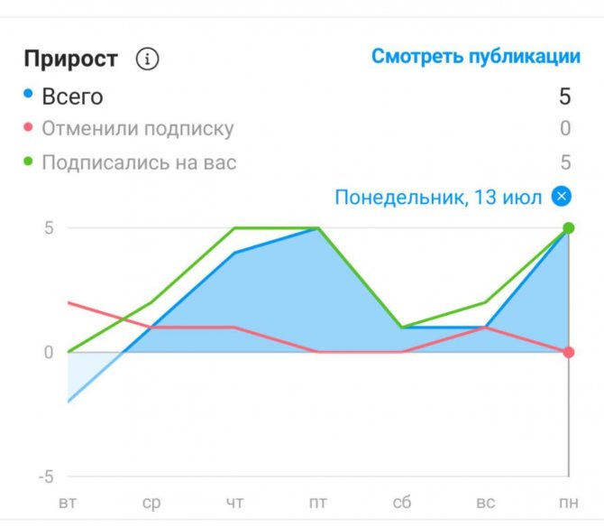Select the green Подписались на вас legend dot

[x=28, y=161]
